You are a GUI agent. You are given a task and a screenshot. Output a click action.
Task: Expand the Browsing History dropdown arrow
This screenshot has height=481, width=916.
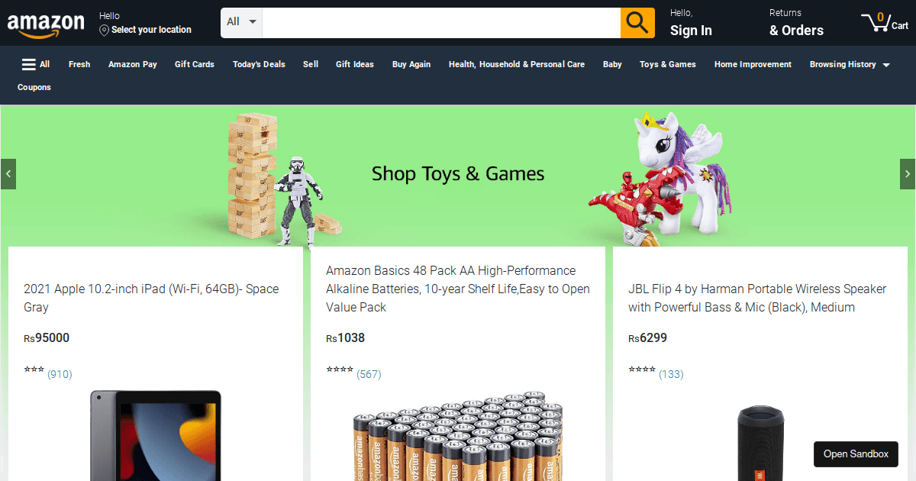[x=886, y=66]
